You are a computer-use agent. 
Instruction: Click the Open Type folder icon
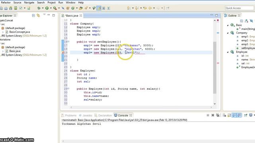tap(81, 8)
